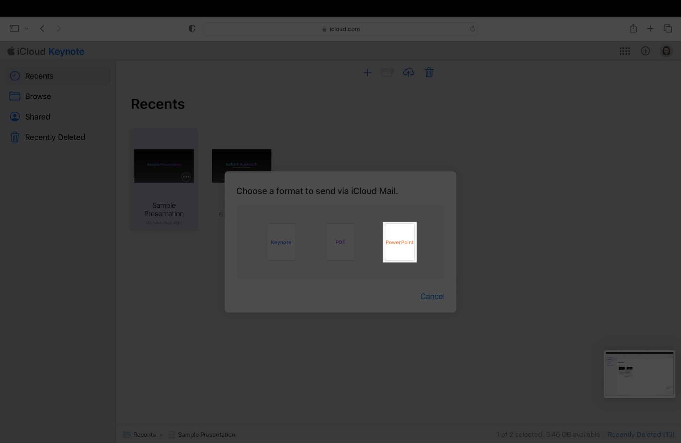Click the delete trash icon

point(429,73)
